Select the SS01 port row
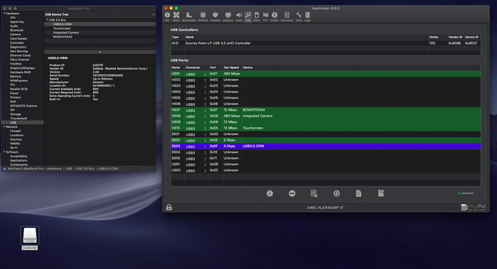 [326, 134]
